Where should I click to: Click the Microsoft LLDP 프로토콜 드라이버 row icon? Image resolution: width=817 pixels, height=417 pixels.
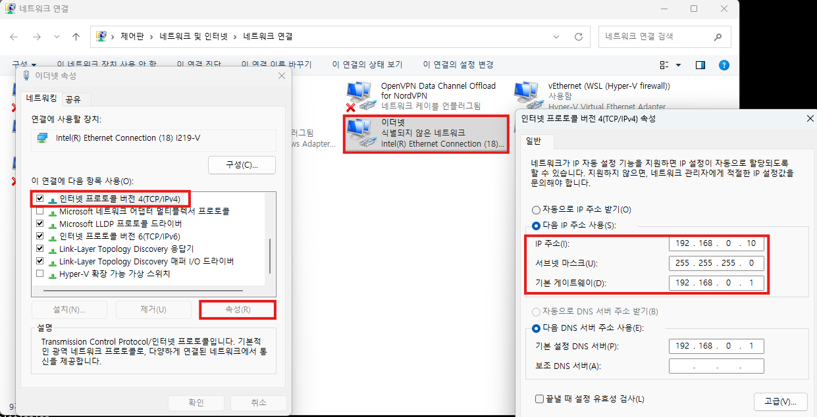[x=52, y=224]
